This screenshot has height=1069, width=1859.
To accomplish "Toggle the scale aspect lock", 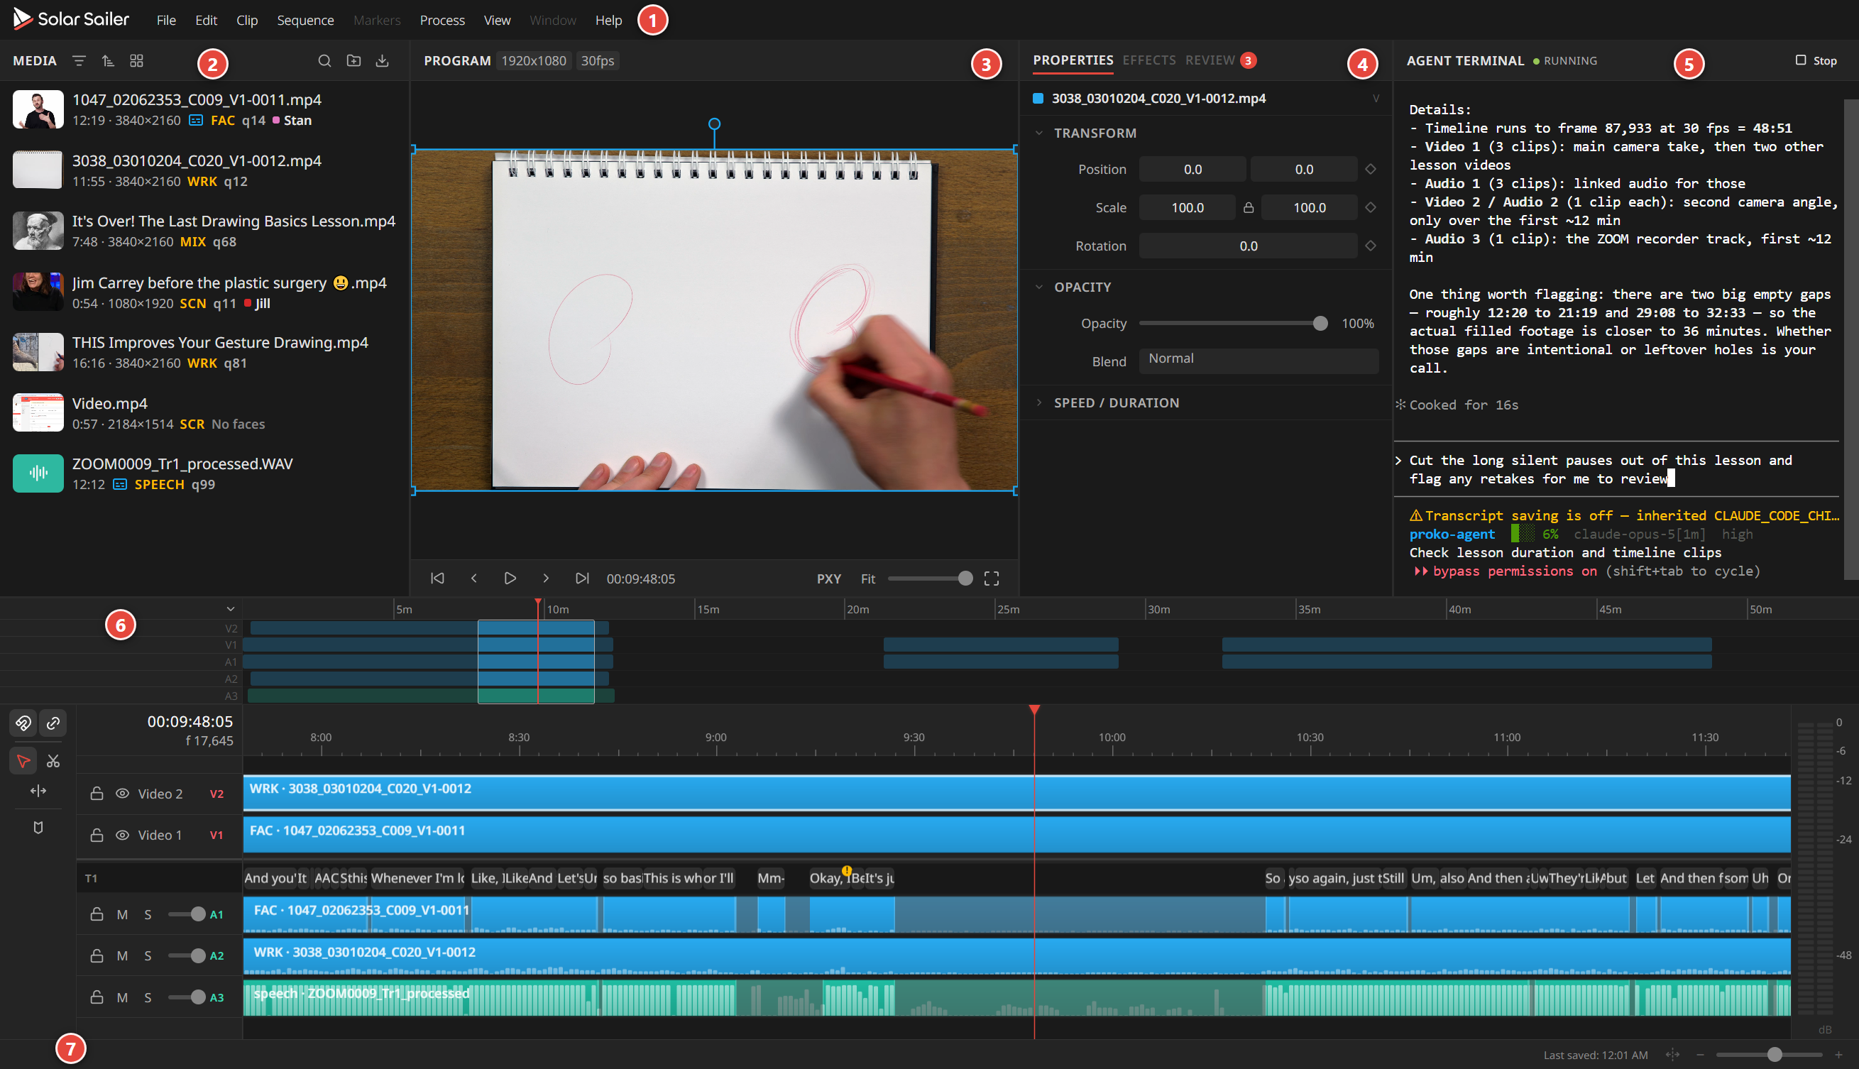I will [x=1249, y=208].
